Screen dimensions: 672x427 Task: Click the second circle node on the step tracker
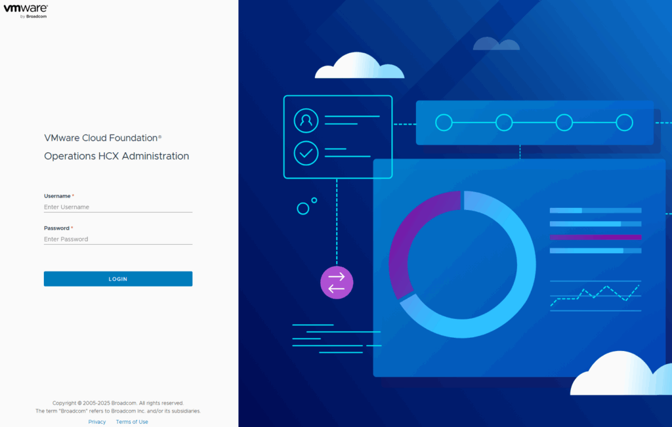pos(504,123)
